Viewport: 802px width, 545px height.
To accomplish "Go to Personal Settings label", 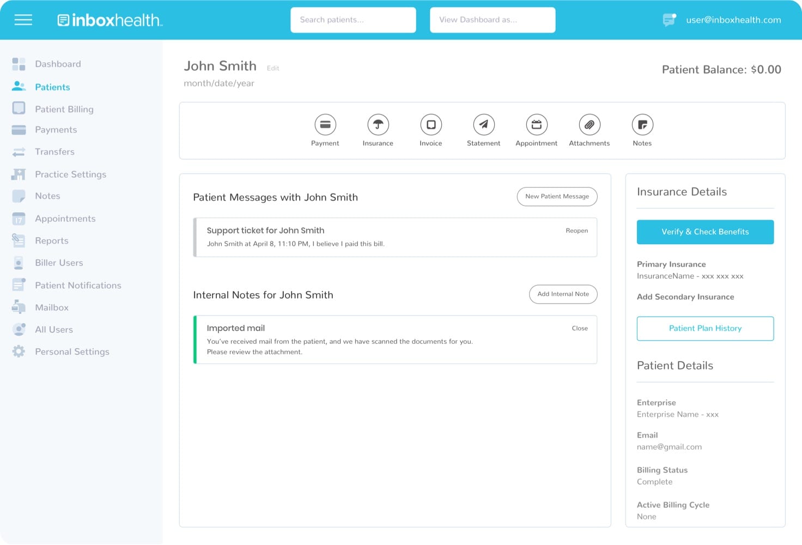I will (72, 352).
